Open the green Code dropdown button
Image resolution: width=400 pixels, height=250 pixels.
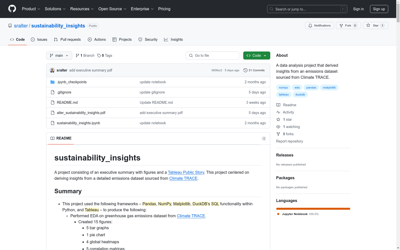(256, 55)
